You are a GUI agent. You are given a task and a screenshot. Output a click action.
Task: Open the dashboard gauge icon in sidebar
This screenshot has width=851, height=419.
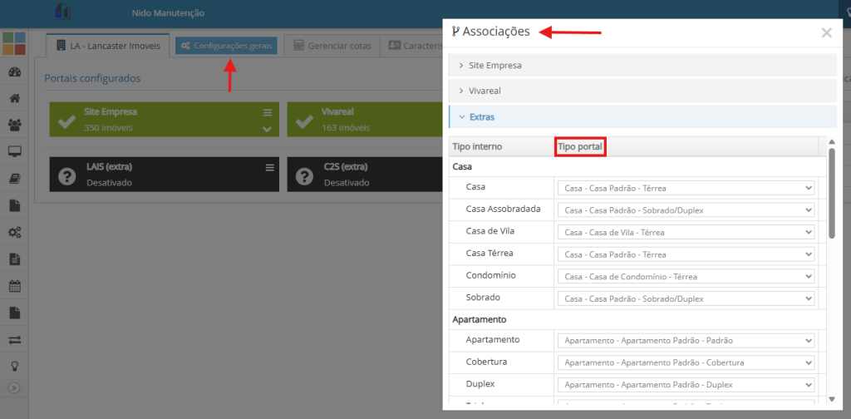(x=14, y=71)
